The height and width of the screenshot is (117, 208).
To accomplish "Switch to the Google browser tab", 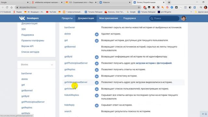I will click(14, 2).
